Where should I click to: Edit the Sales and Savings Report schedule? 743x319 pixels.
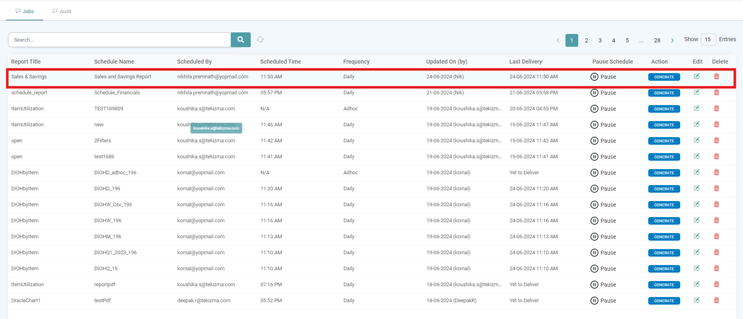696,76
